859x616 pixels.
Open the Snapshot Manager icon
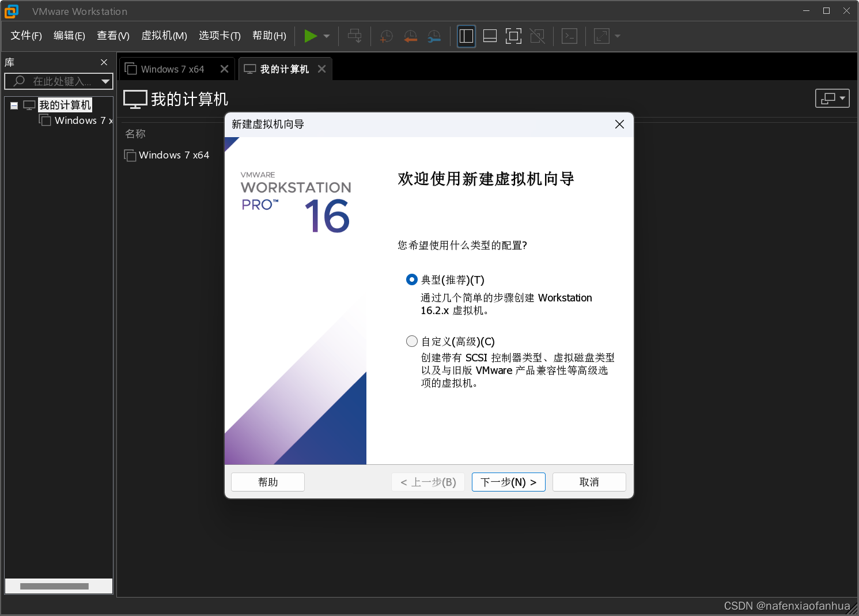click(434, 36)
